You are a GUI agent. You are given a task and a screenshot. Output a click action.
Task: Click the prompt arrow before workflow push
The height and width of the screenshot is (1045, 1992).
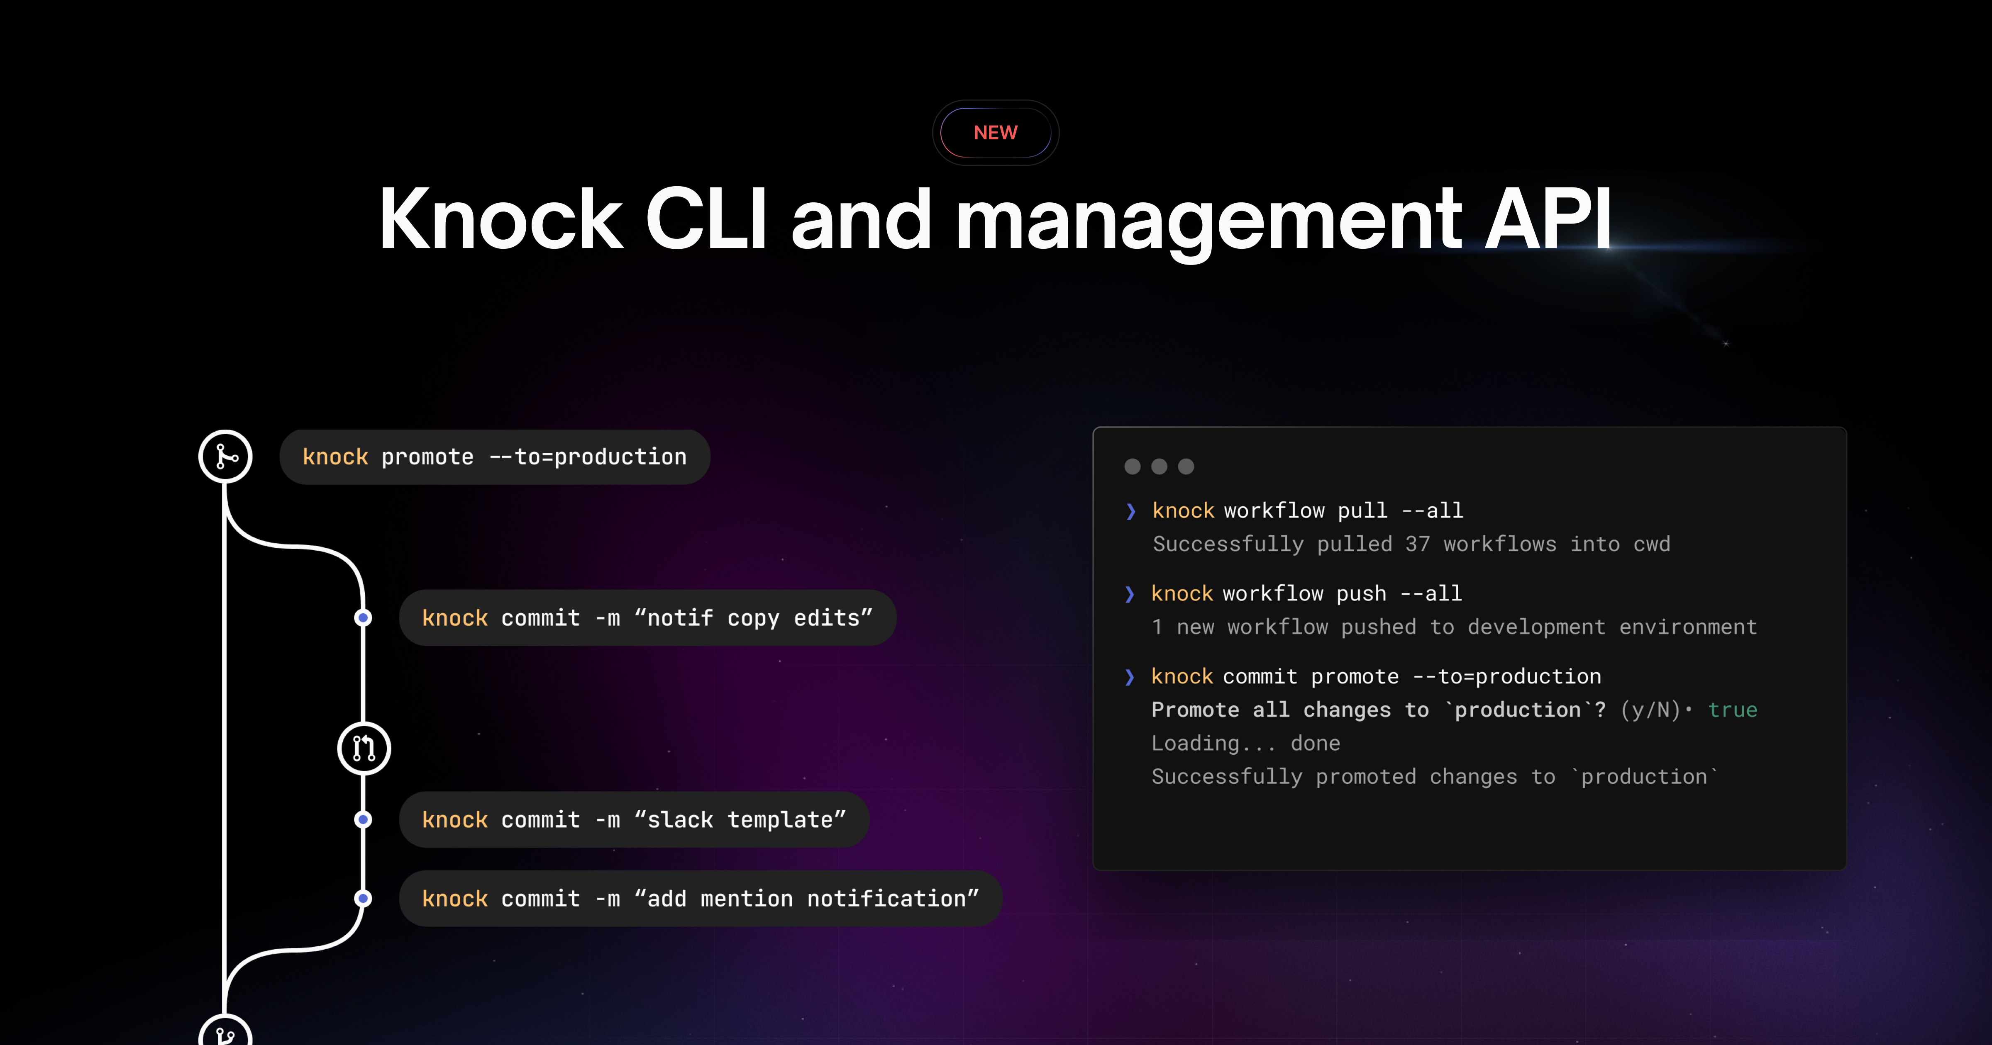[x=1131, y=593]
